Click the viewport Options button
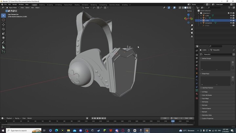The width and height of the screenshot is (236, 133). [x=190, y=11]
